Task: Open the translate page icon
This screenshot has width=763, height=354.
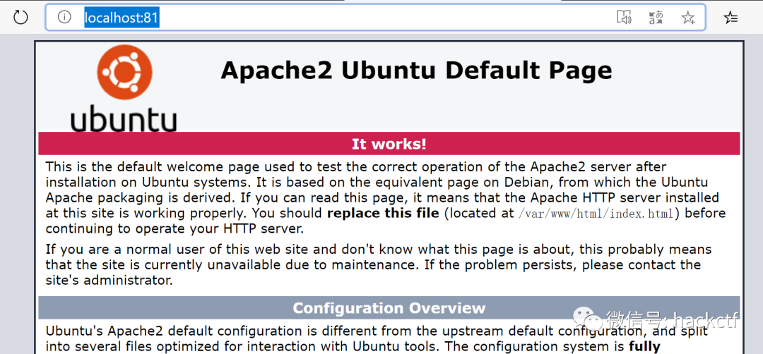Action: click(x=656, y=18)
